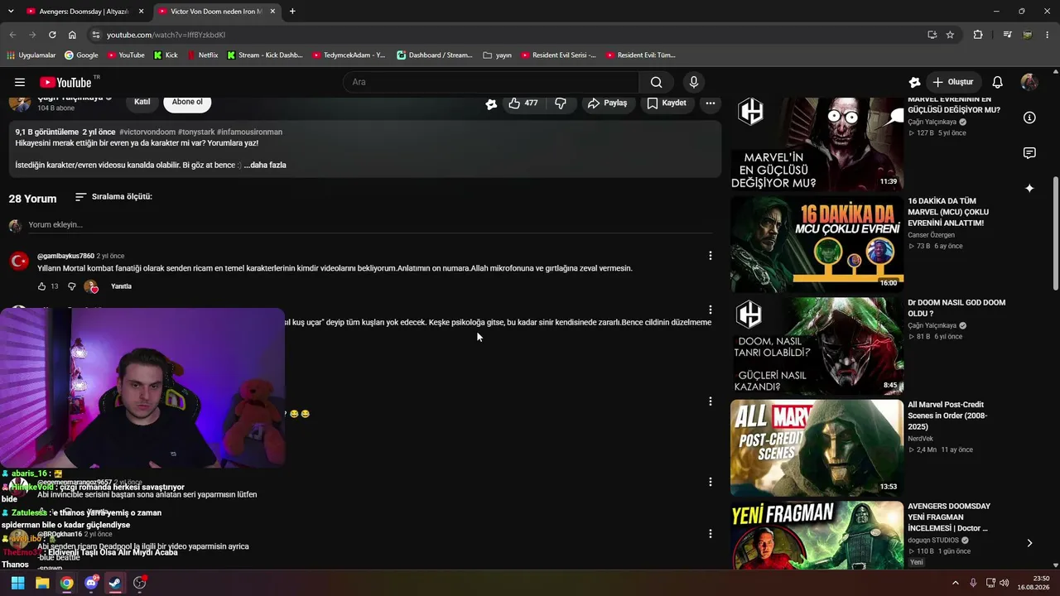
Task: Click the YouTube search magnifier button
Action: (656, 82)
